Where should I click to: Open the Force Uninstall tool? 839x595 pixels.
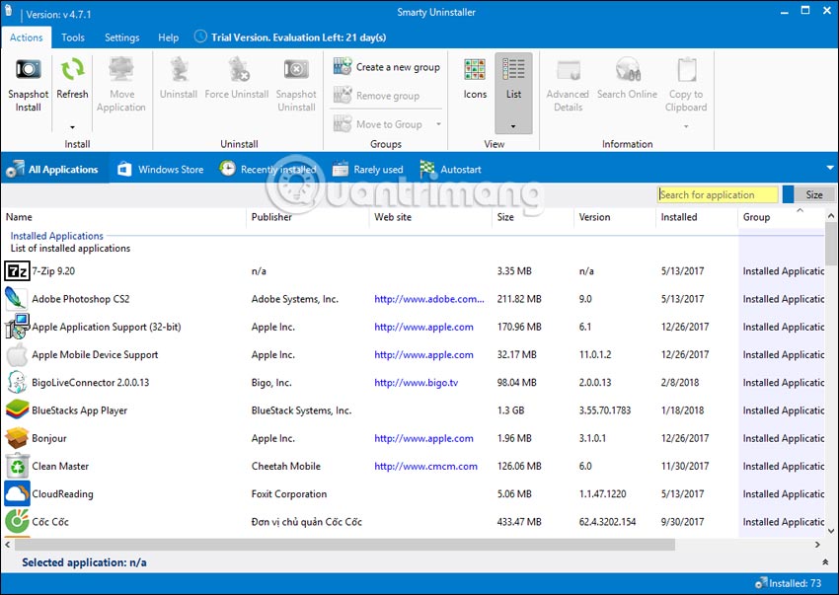coord(236,79)
